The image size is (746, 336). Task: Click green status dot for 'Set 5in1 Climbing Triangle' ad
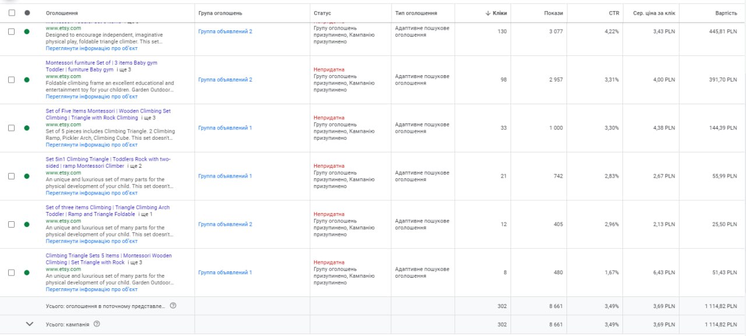pyautogui.click(x=27, y=176)
